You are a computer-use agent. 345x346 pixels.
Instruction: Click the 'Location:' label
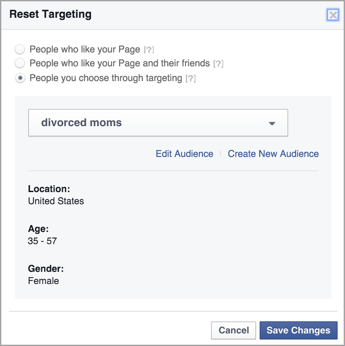point(49,189)
